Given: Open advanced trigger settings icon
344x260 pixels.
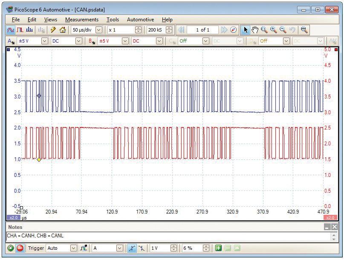Looking at the screenshot, I should [84, 248].
